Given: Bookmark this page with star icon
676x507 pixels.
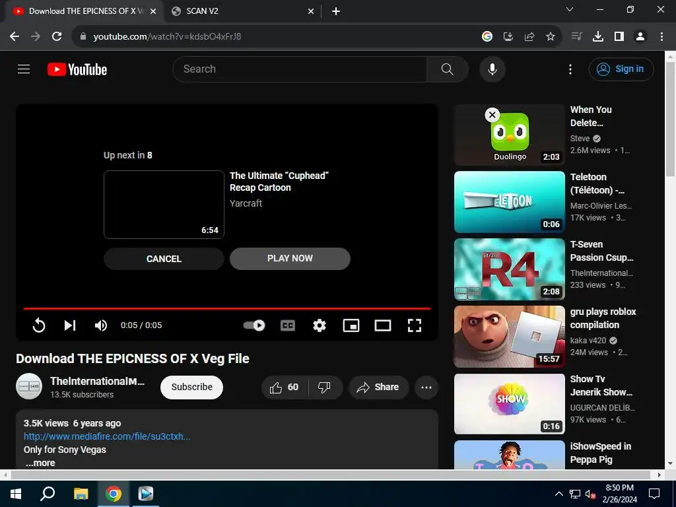Looking at the screenshot, I should [x=550, y=37].
